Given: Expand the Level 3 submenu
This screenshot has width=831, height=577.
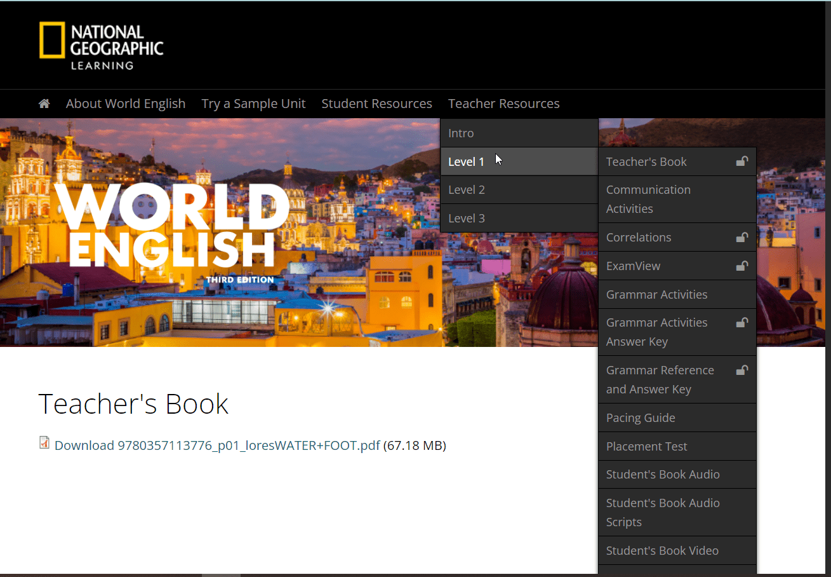Looking at the screenshot, I should (x=467, y=217).
